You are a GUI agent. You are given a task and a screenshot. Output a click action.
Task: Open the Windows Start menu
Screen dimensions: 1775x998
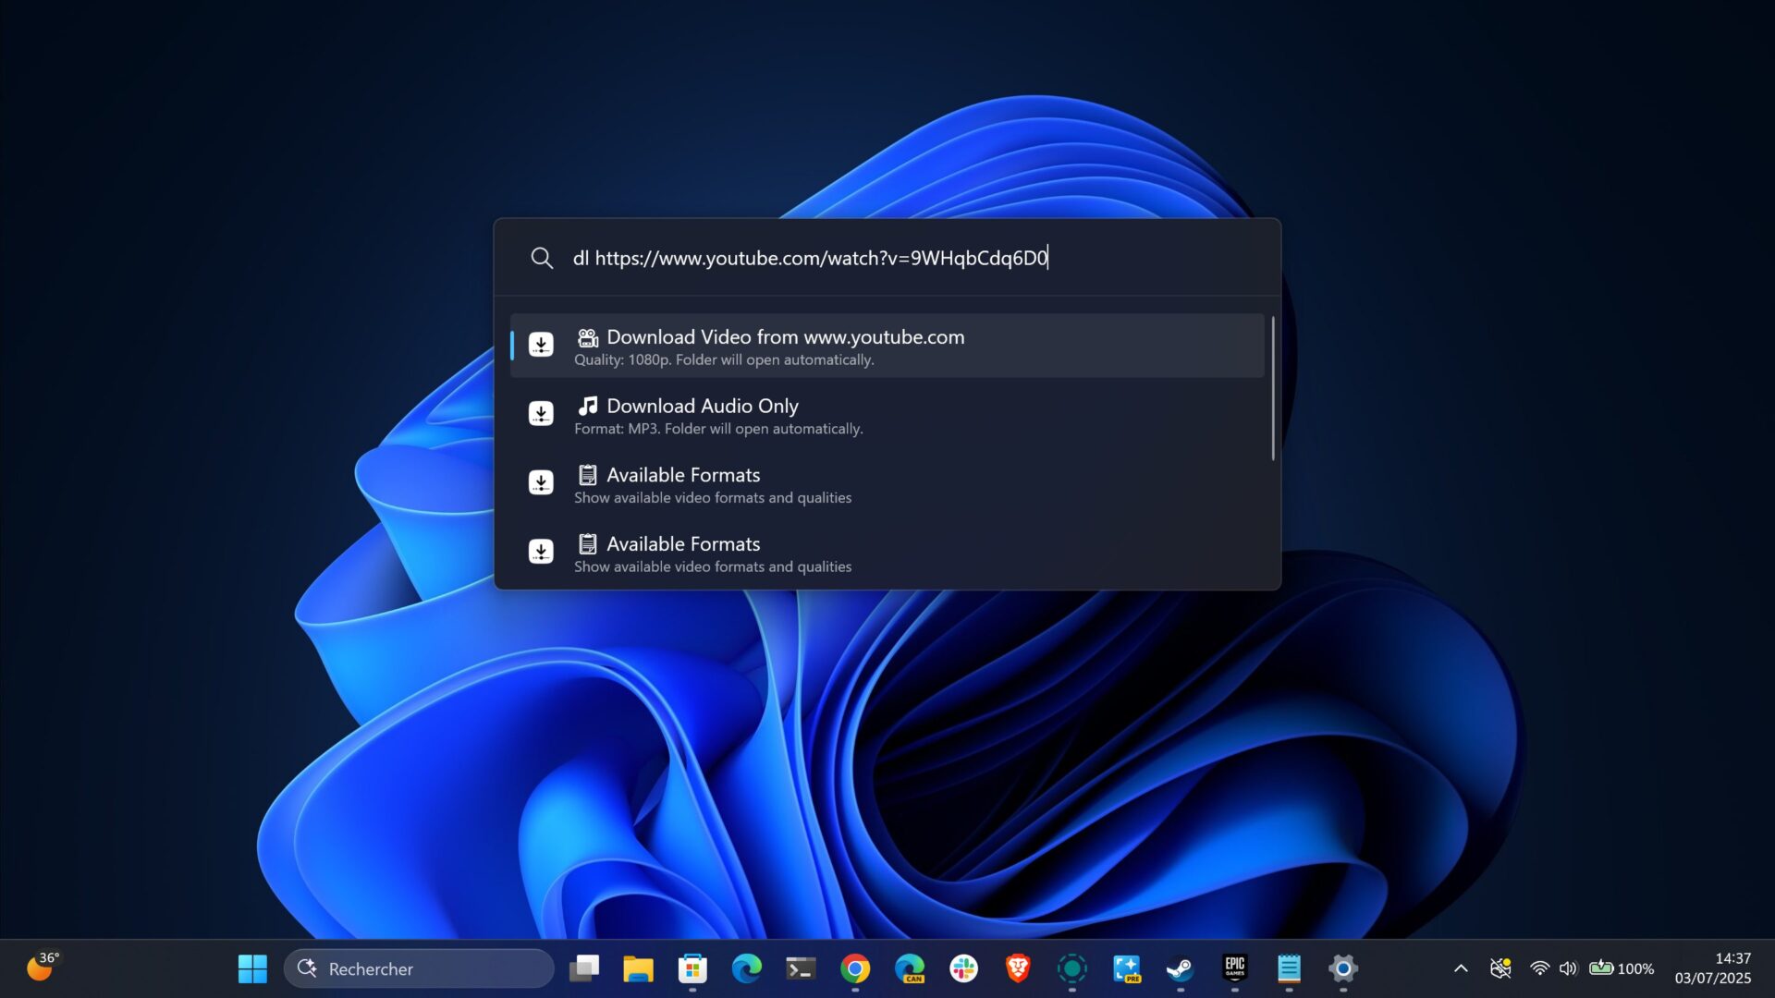(x=252, y=968)
